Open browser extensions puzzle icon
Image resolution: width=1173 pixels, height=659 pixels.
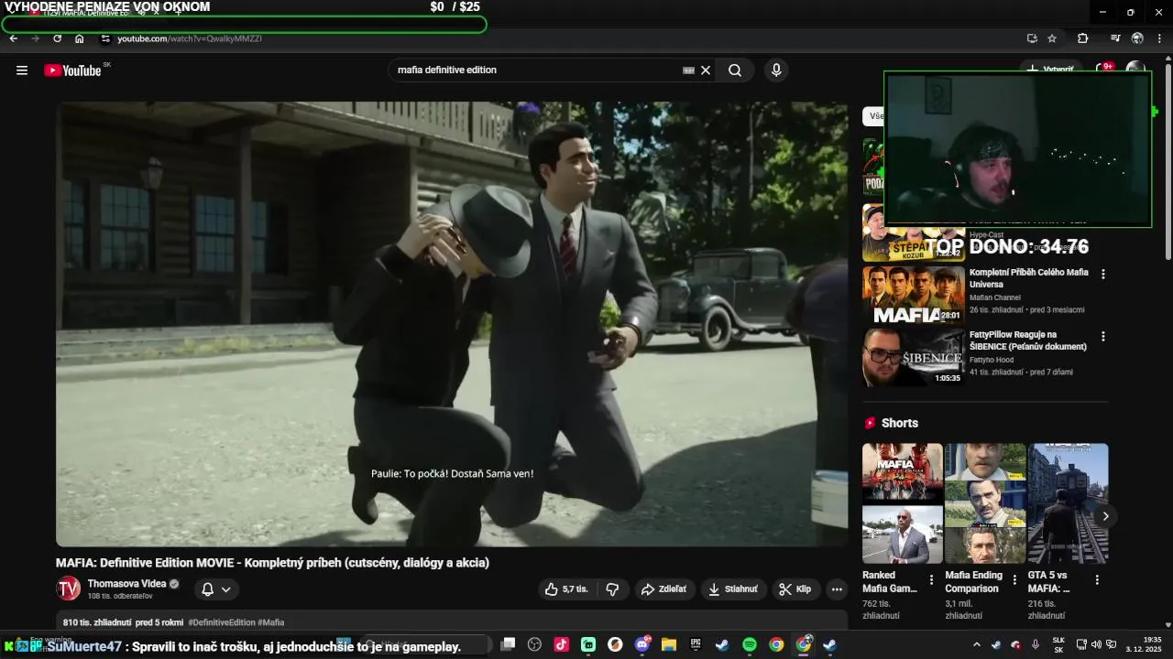click(x=1082, y=38)
